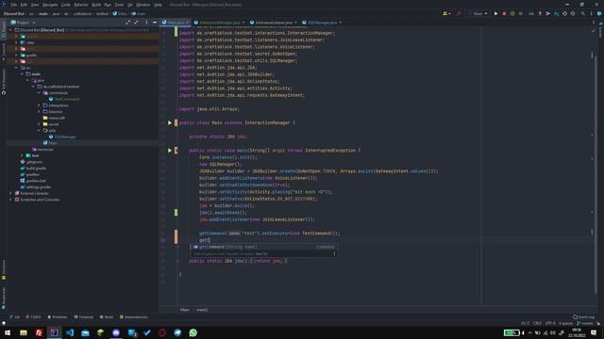
Task: Open Event Log in status bar
Action: 584,317
